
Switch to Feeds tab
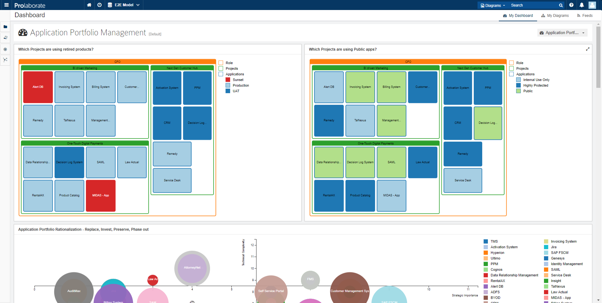[585, 16]
